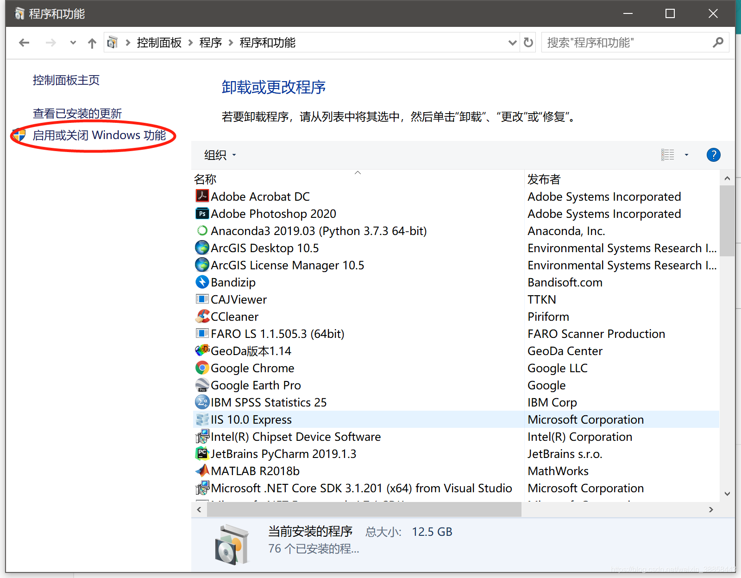Select 程序 in the breadcrumb path
Viewport: 741px width, 578px height.
[211, 43]
